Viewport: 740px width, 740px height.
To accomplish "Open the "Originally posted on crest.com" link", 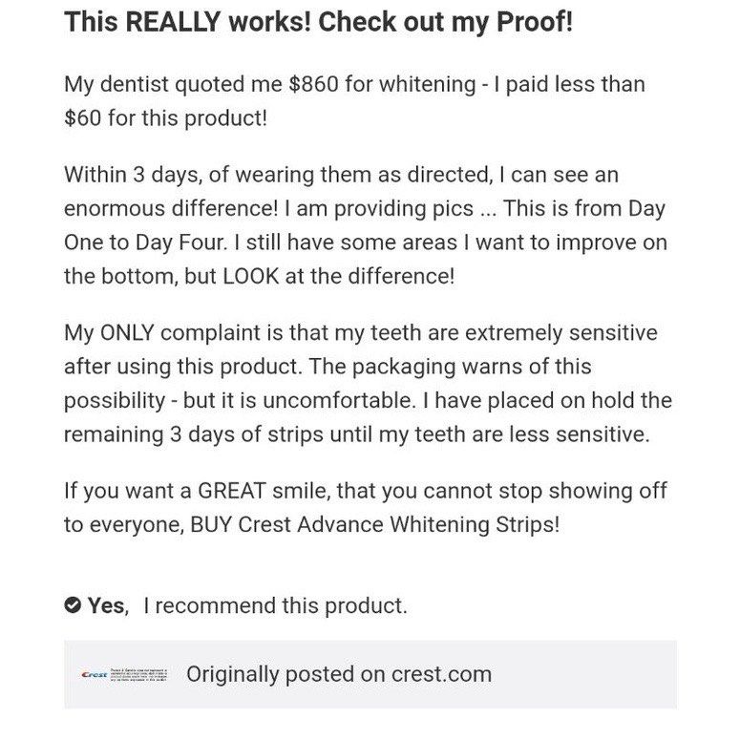I will [338, 674].
